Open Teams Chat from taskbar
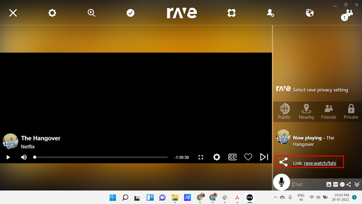Image resolution: width=362 pixels, height=204 pixels. (162, 198)
